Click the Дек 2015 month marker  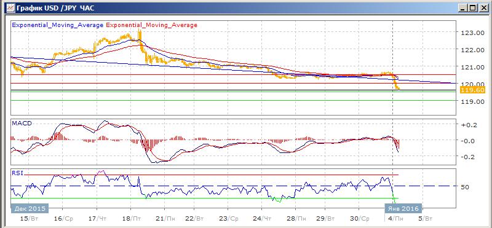30,208
